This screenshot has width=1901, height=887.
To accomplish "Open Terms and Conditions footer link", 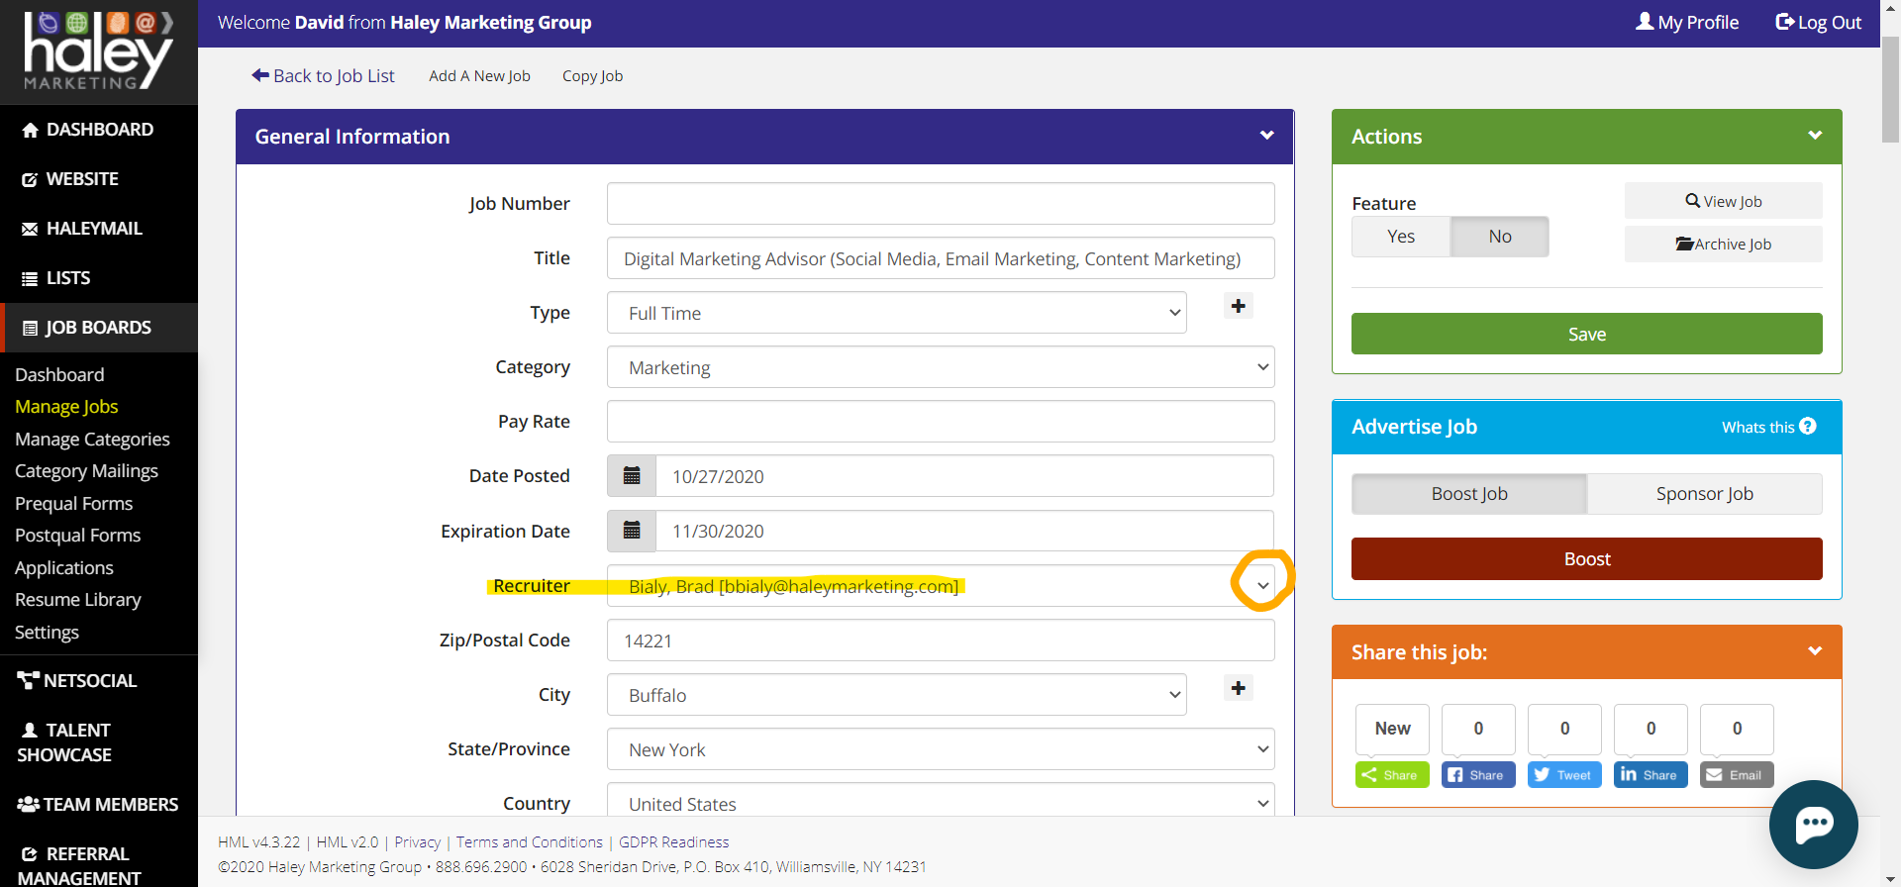I will [529, 842].
